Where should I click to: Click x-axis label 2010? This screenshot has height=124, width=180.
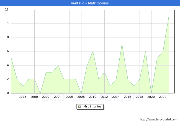point(93,97)
